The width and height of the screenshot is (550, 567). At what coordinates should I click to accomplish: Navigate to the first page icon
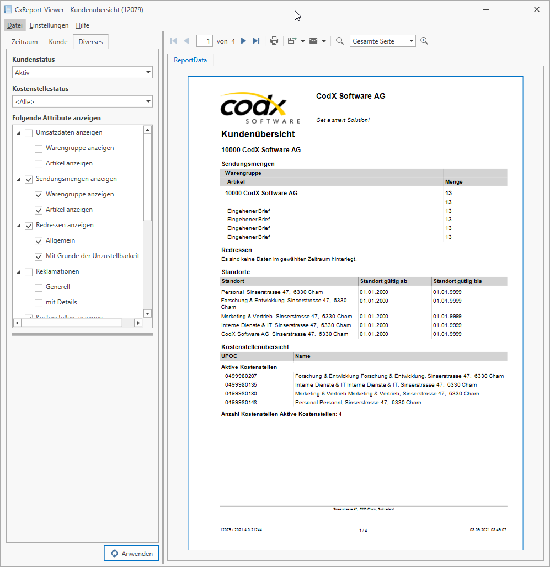click(173, 40)
